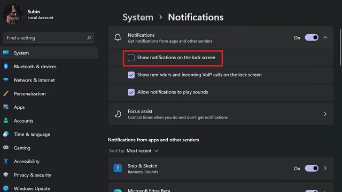Click the Notifications bell icon
The height and width of the screenshot is (192, 342).
point(118,37)
